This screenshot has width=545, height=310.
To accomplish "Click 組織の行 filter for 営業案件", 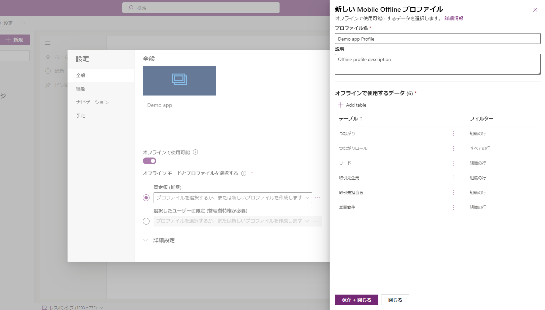I will click(x=478, y=207).
